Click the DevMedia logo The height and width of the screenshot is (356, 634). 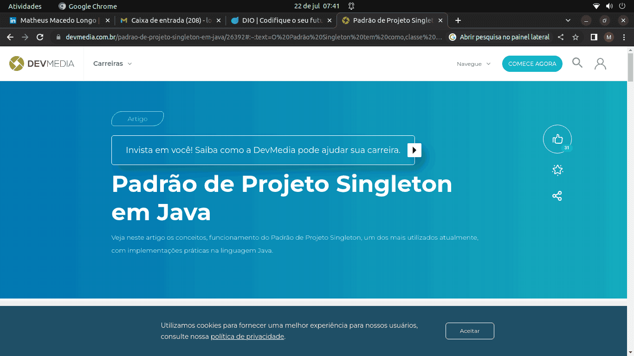click(x=42, y=64)
